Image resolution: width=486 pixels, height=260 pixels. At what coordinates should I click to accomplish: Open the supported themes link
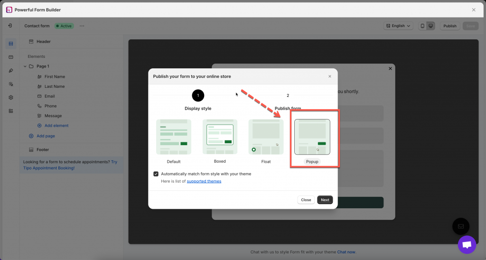204,181
